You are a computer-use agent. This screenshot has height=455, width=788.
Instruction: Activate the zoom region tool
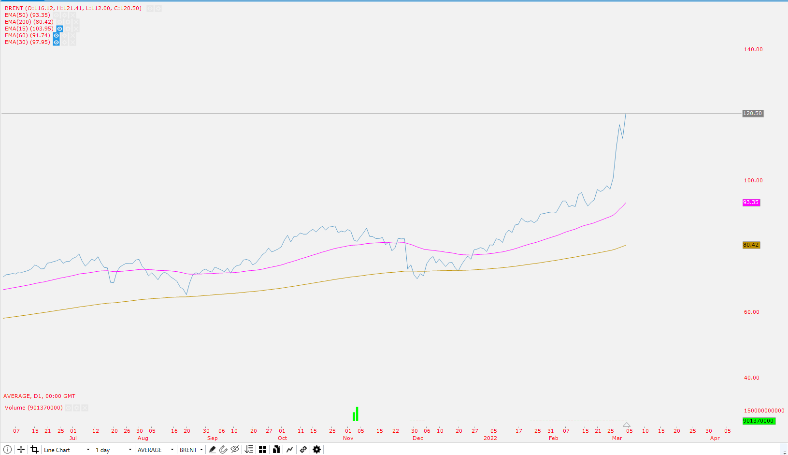click(x=34, y=449)
